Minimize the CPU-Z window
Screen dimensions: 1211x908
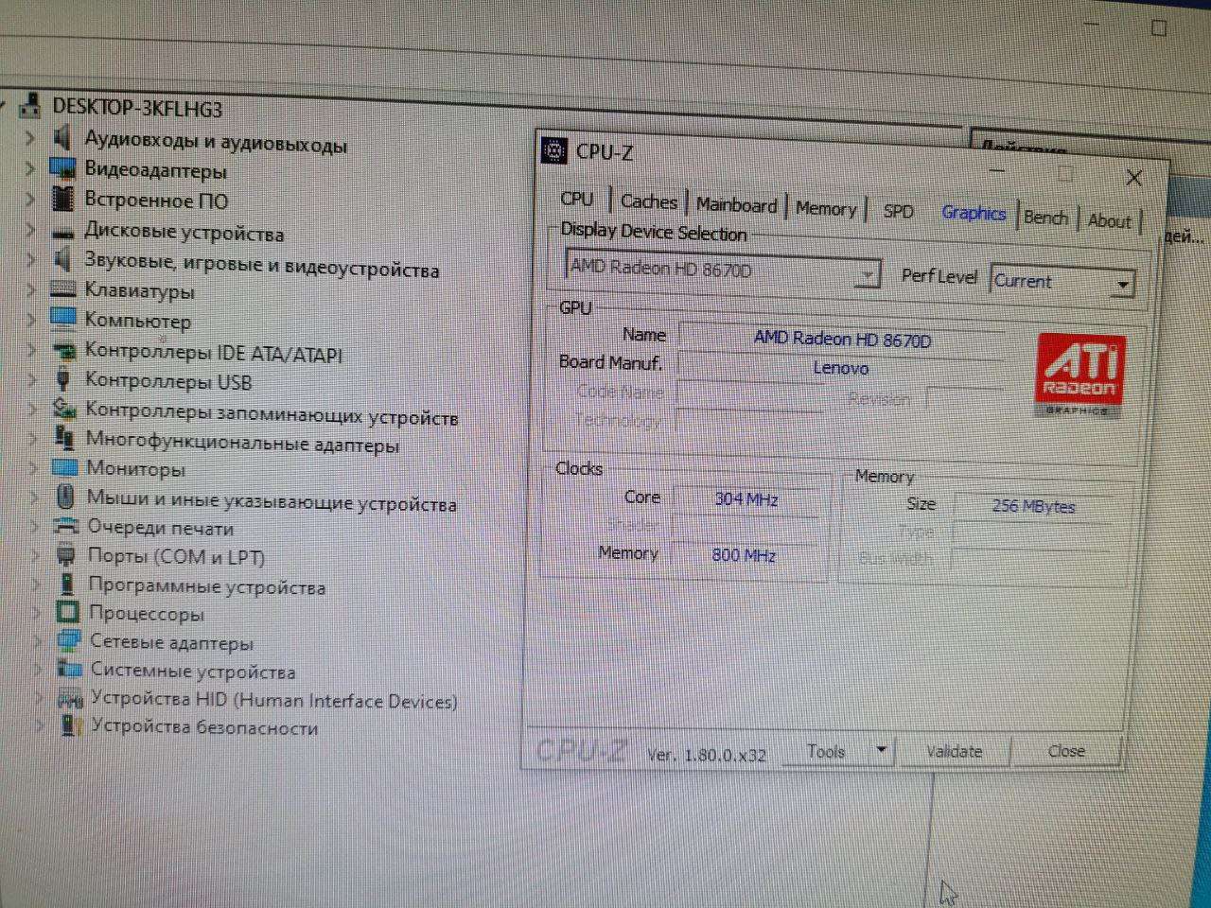pos(997,171)
